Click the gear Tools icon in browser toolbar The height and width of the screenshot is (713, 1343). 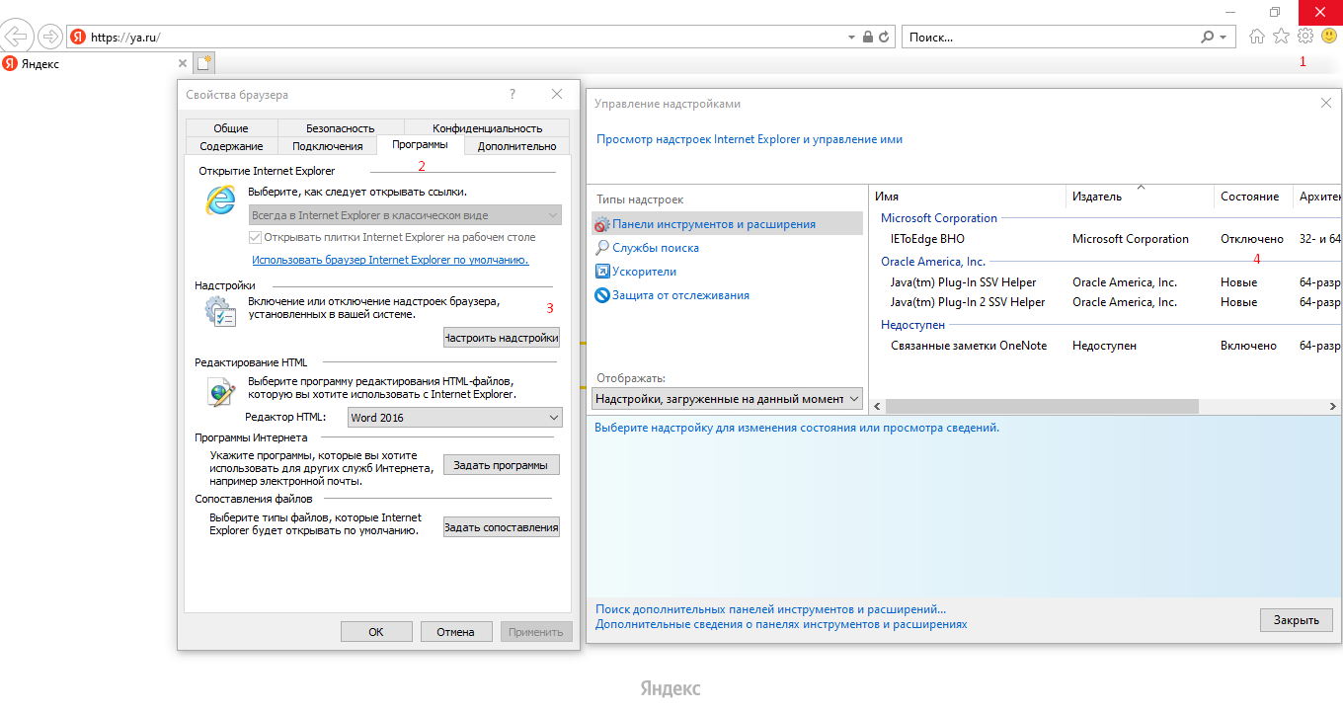tap(1305, 37)
